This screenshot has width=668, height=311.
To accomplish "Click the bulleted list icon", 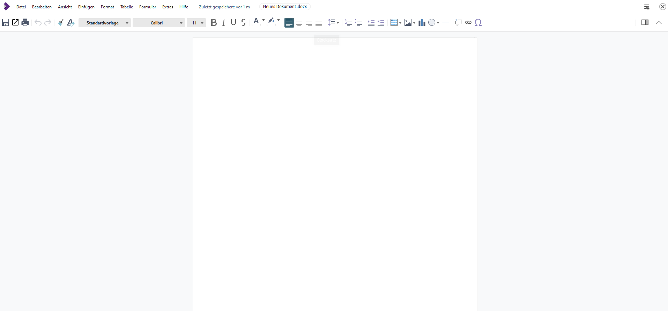I will pos(358,23).
